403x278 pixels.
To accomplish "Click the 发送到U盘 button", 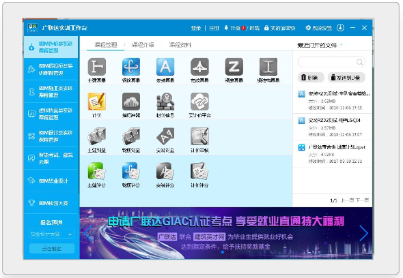I will coord(346,78).
